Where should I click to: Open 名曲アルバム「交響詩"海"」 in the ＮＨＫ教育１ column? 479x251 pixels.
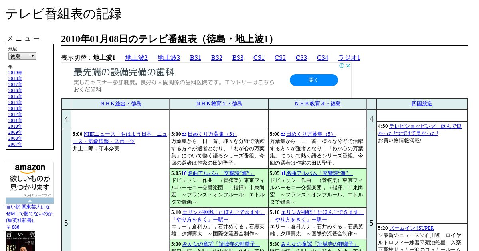click(x=221, y=173)
